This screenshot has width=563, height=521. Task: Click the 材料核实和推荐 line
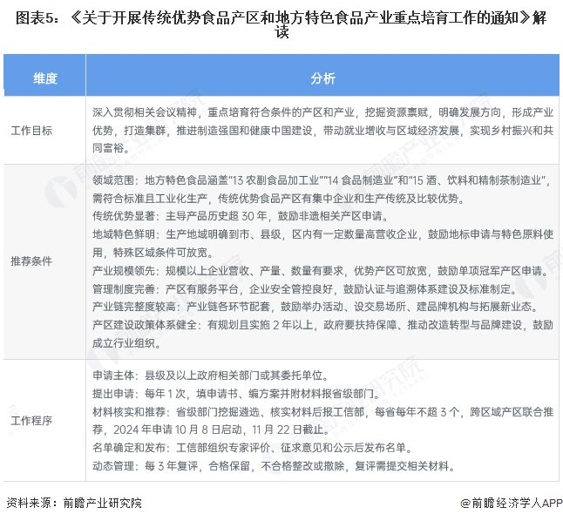pyautogui.click(x=322, y=421)
